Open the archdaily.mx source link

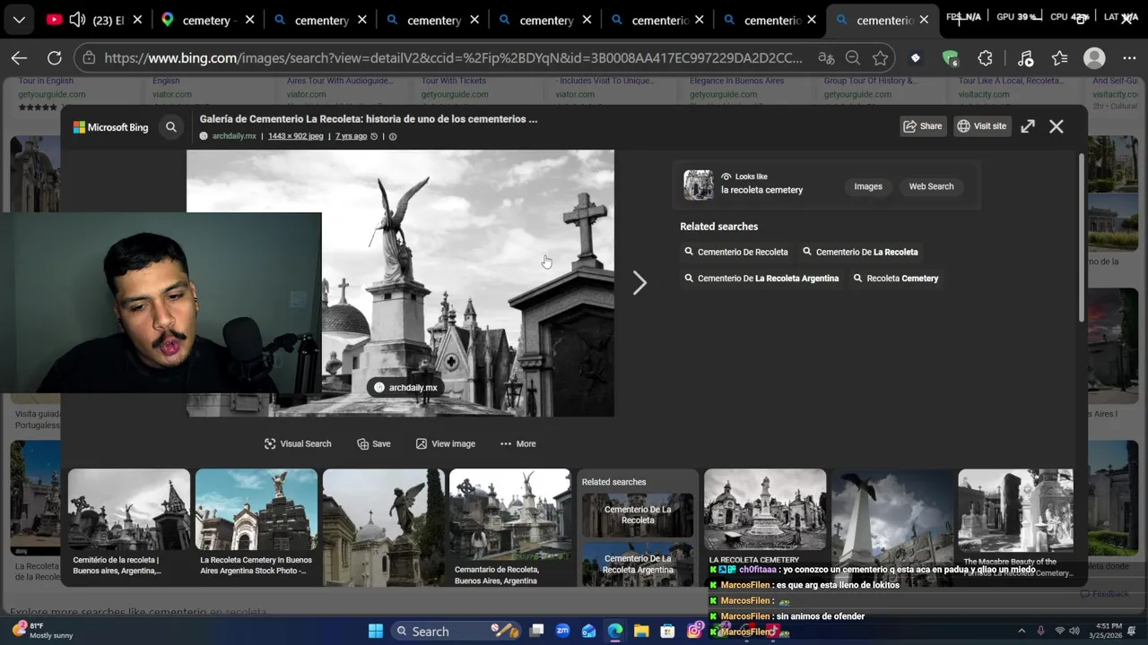coord(234,136)
